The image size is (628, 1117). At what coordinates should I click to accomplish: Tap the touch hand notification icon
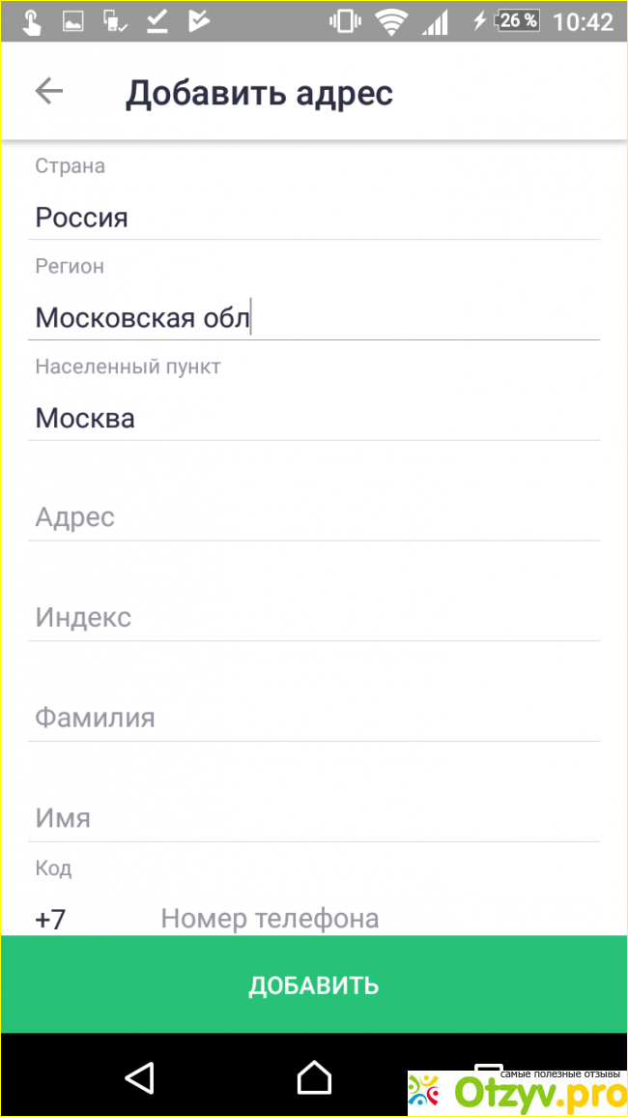click(x=32, y=21)
